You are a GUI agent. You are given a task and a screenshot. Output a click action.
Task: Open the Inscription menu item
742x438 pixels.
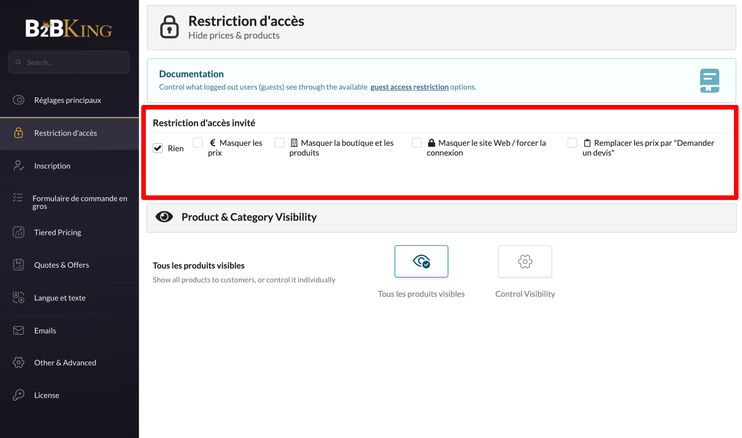69,166
